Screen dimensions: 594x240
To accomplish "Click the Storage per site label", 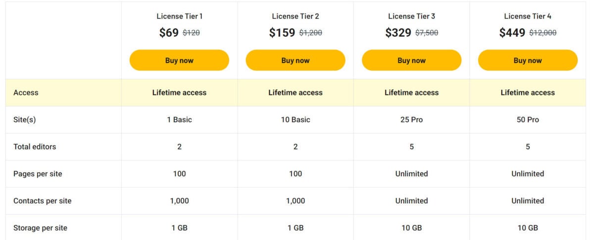I will point(40,228).
